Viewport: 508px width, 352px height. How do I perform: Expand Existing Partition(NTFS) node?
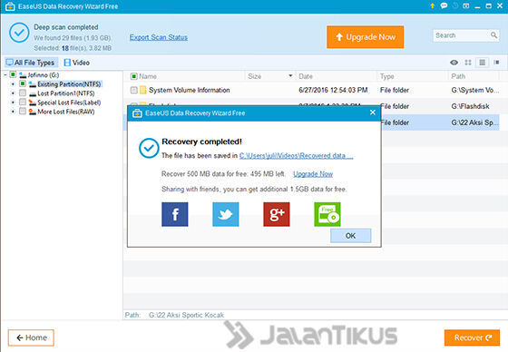[13, 84]
